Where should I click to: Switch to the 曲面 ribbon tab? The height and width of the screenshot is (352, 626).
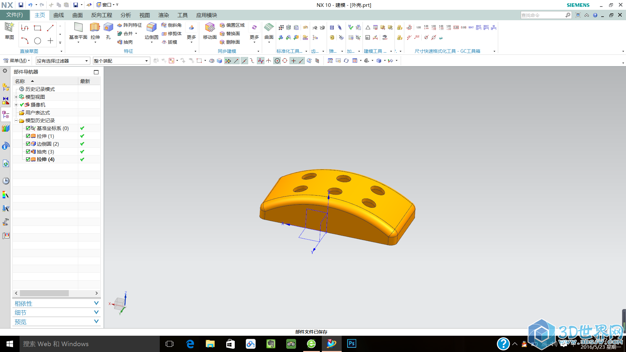tap(78, 15)
